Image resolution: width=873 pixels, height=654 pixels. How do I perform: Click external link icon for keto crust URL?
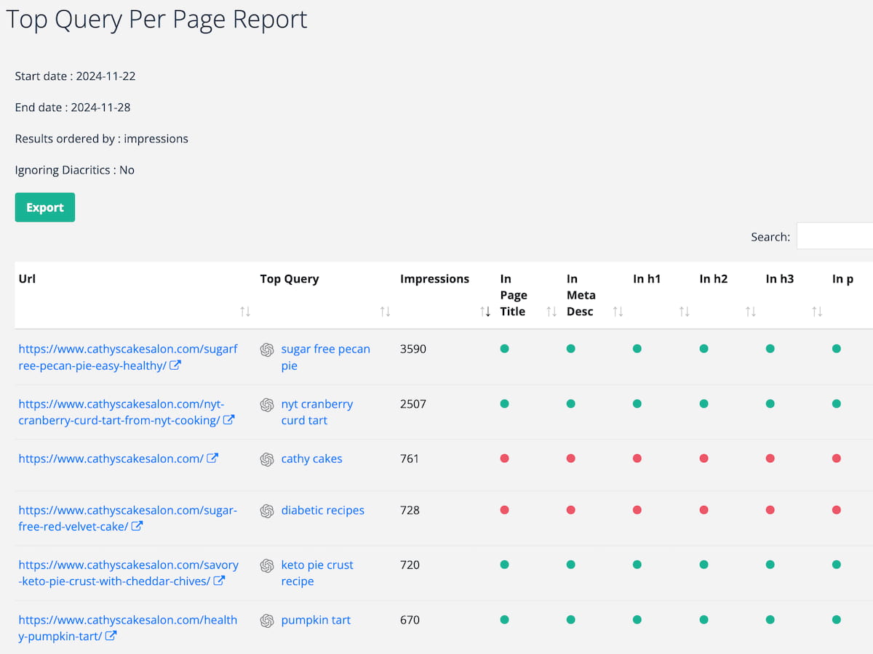[219, 581]
